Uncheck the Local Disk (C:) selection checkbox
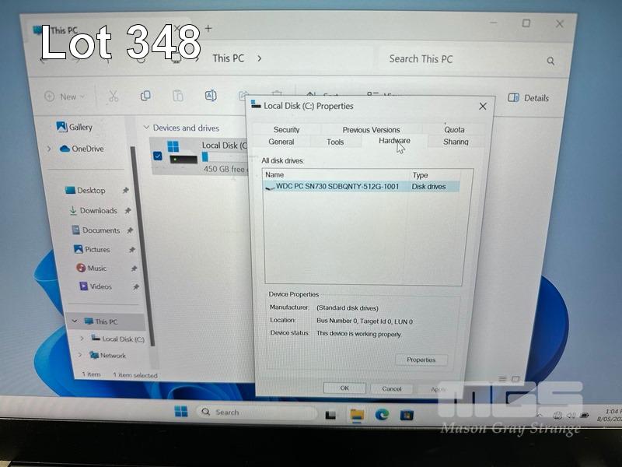Image resolution: width=622 pixels, height=467 pixels. click(x=158, y=156)
